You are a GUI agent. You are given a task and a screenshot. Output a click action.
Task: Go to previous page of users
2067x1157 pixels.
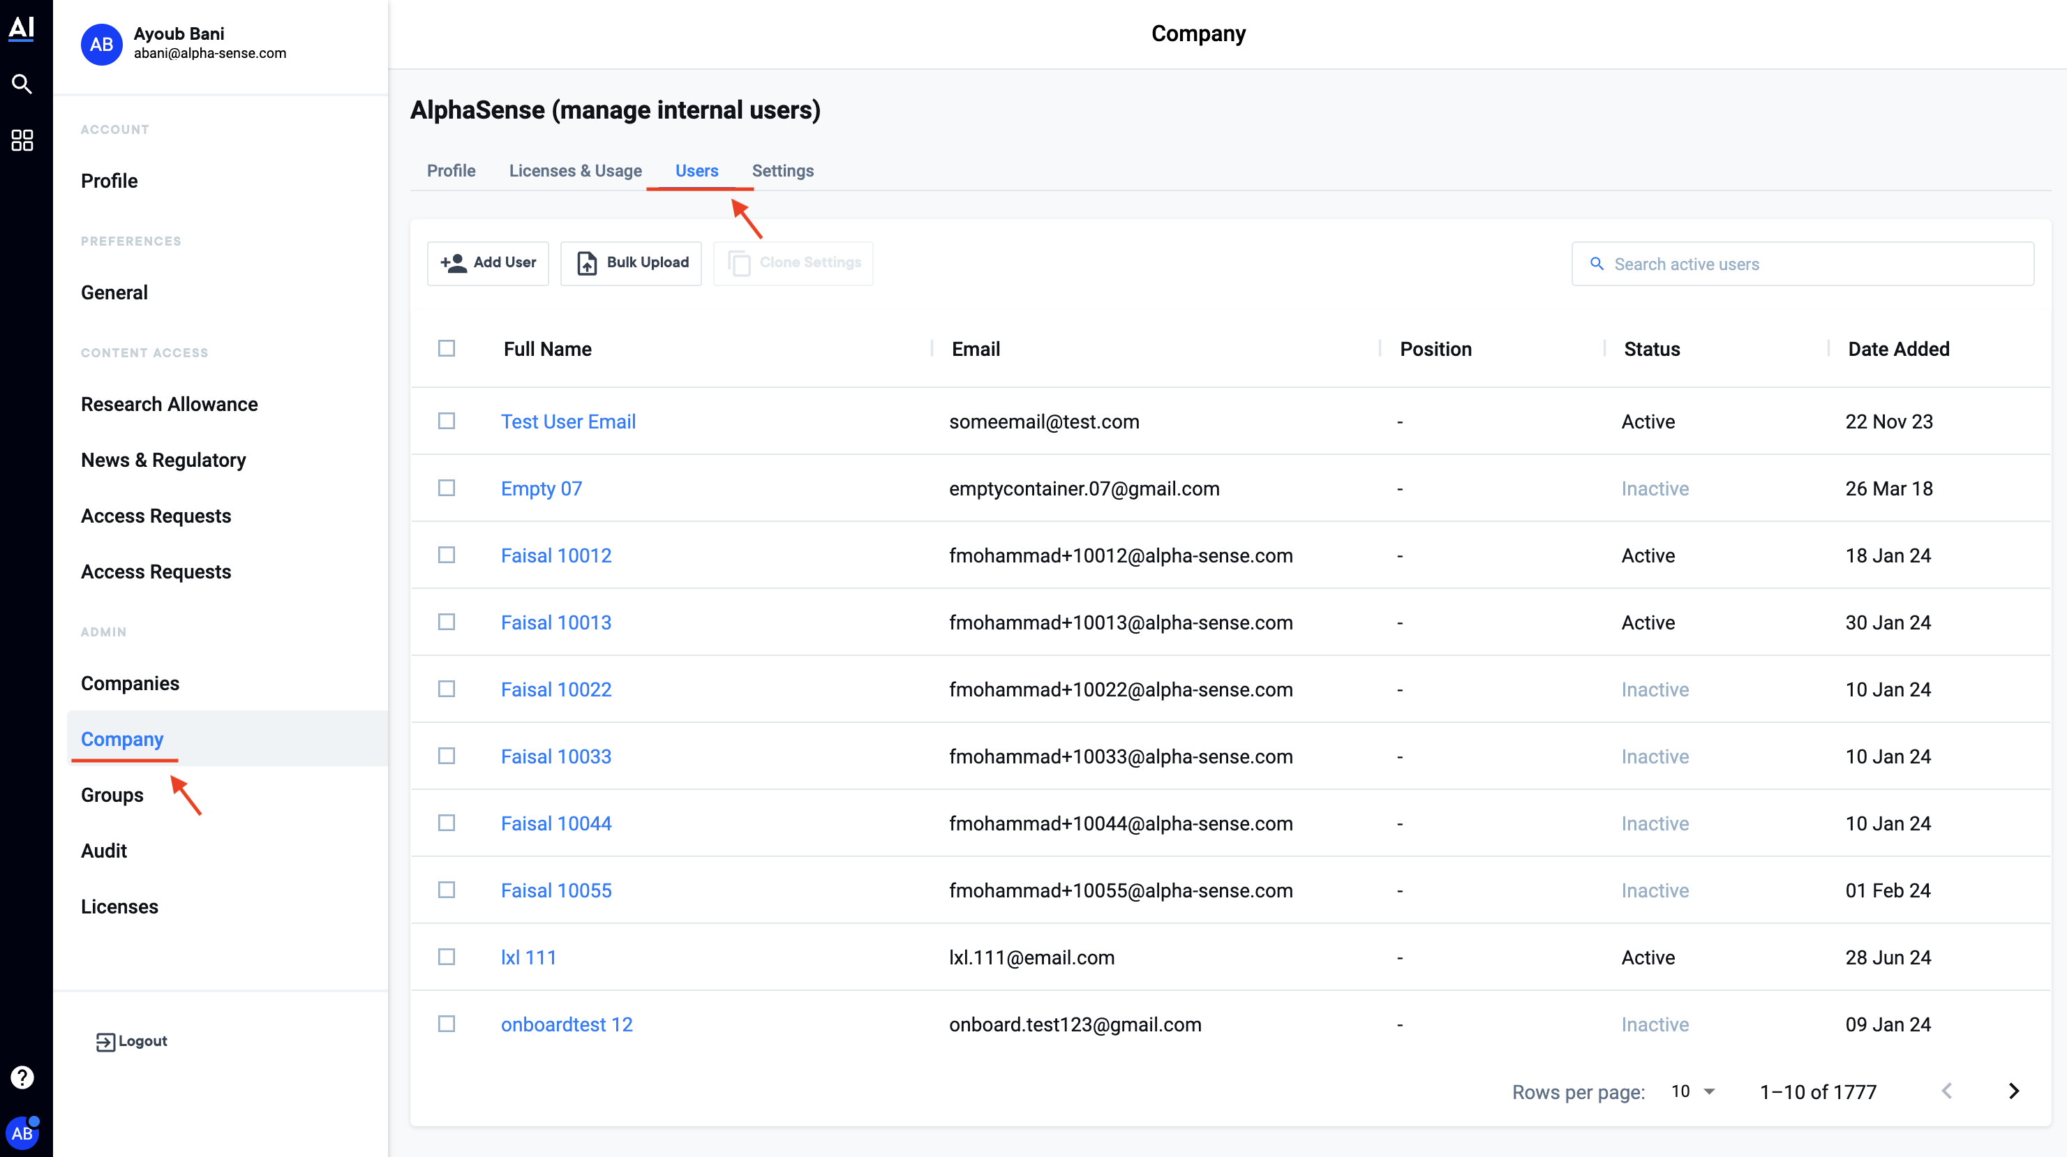click(x=1946, y=1091)
